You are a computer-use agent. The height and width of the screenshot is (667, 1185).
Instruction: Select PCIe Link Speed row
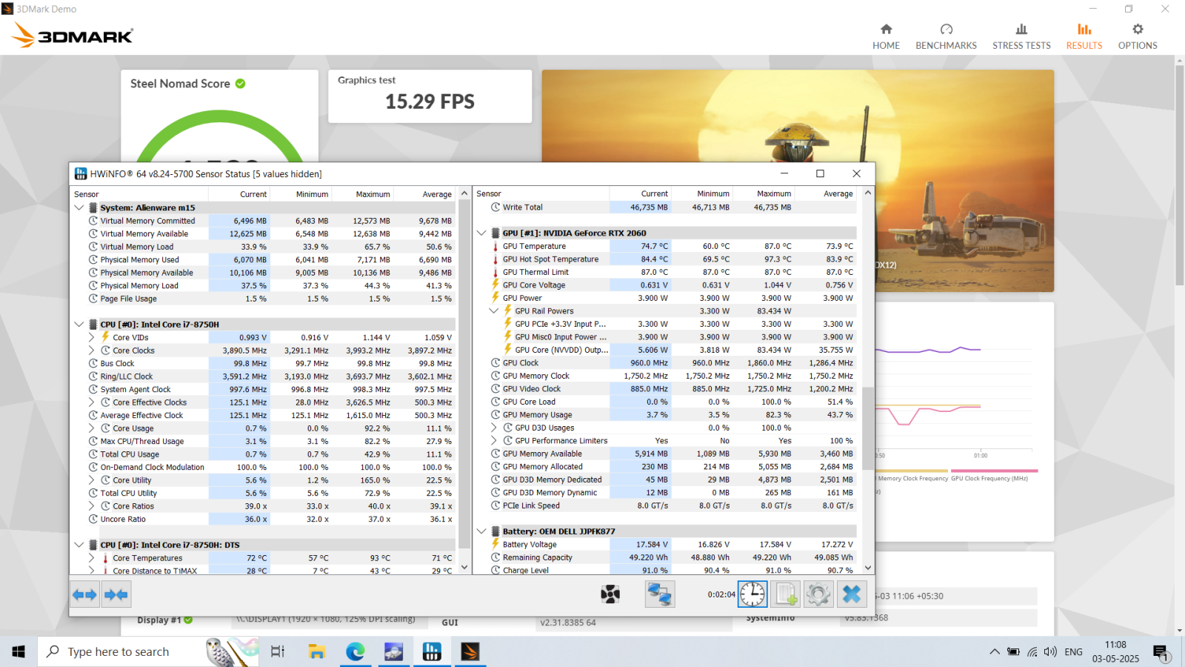672,505
